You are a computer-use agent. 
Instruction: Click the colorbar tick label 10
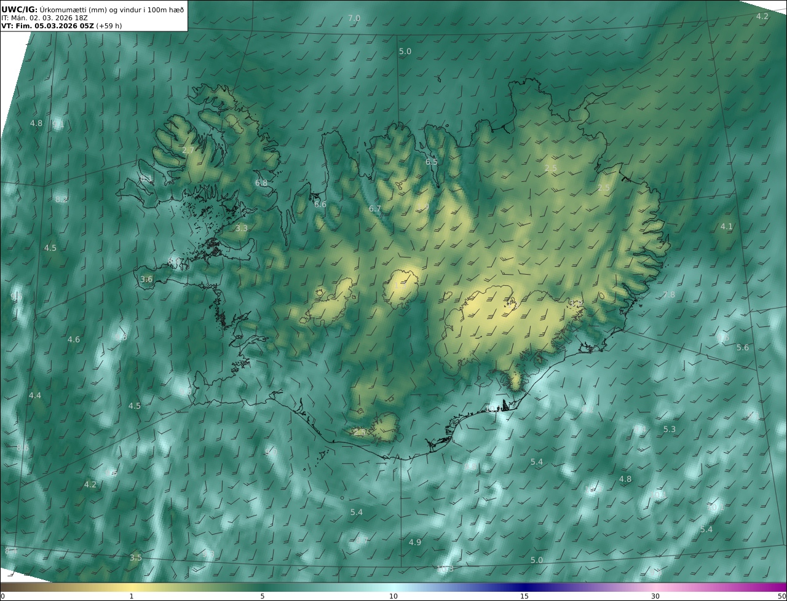click(393, 596)
